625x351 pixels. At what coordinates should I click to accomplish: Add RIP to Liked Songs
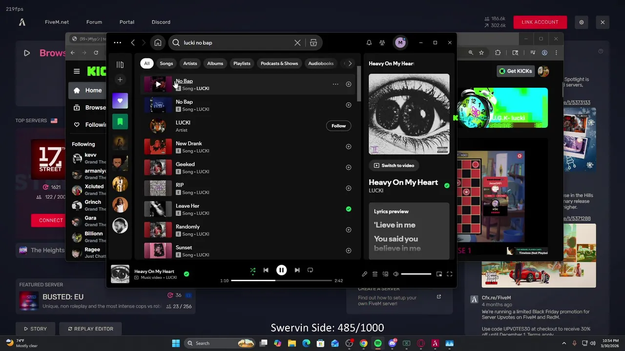coord(349,188)
